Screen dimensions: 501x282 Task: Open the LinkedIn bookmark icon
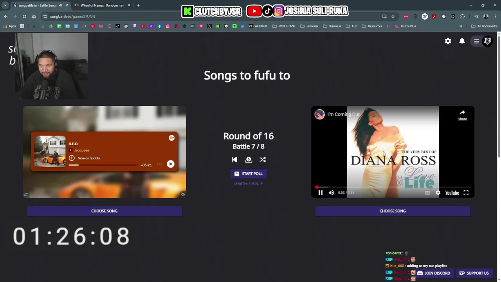click(243, 26)
